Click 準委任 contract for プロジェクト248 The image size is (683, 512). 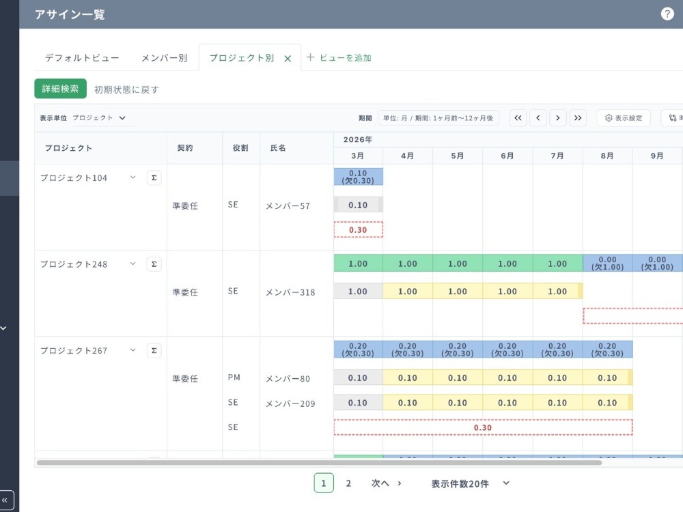[x=185, y=293]
